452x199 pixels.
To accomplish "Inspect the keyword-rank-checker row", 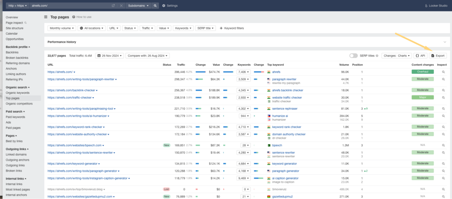I will pyautogui.click(x=443, y=127).
